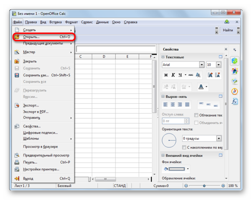Viewport: 252px width, 200px height.
Task: Open the Properties sidebar deck cube icon
Action: (234, 61)
